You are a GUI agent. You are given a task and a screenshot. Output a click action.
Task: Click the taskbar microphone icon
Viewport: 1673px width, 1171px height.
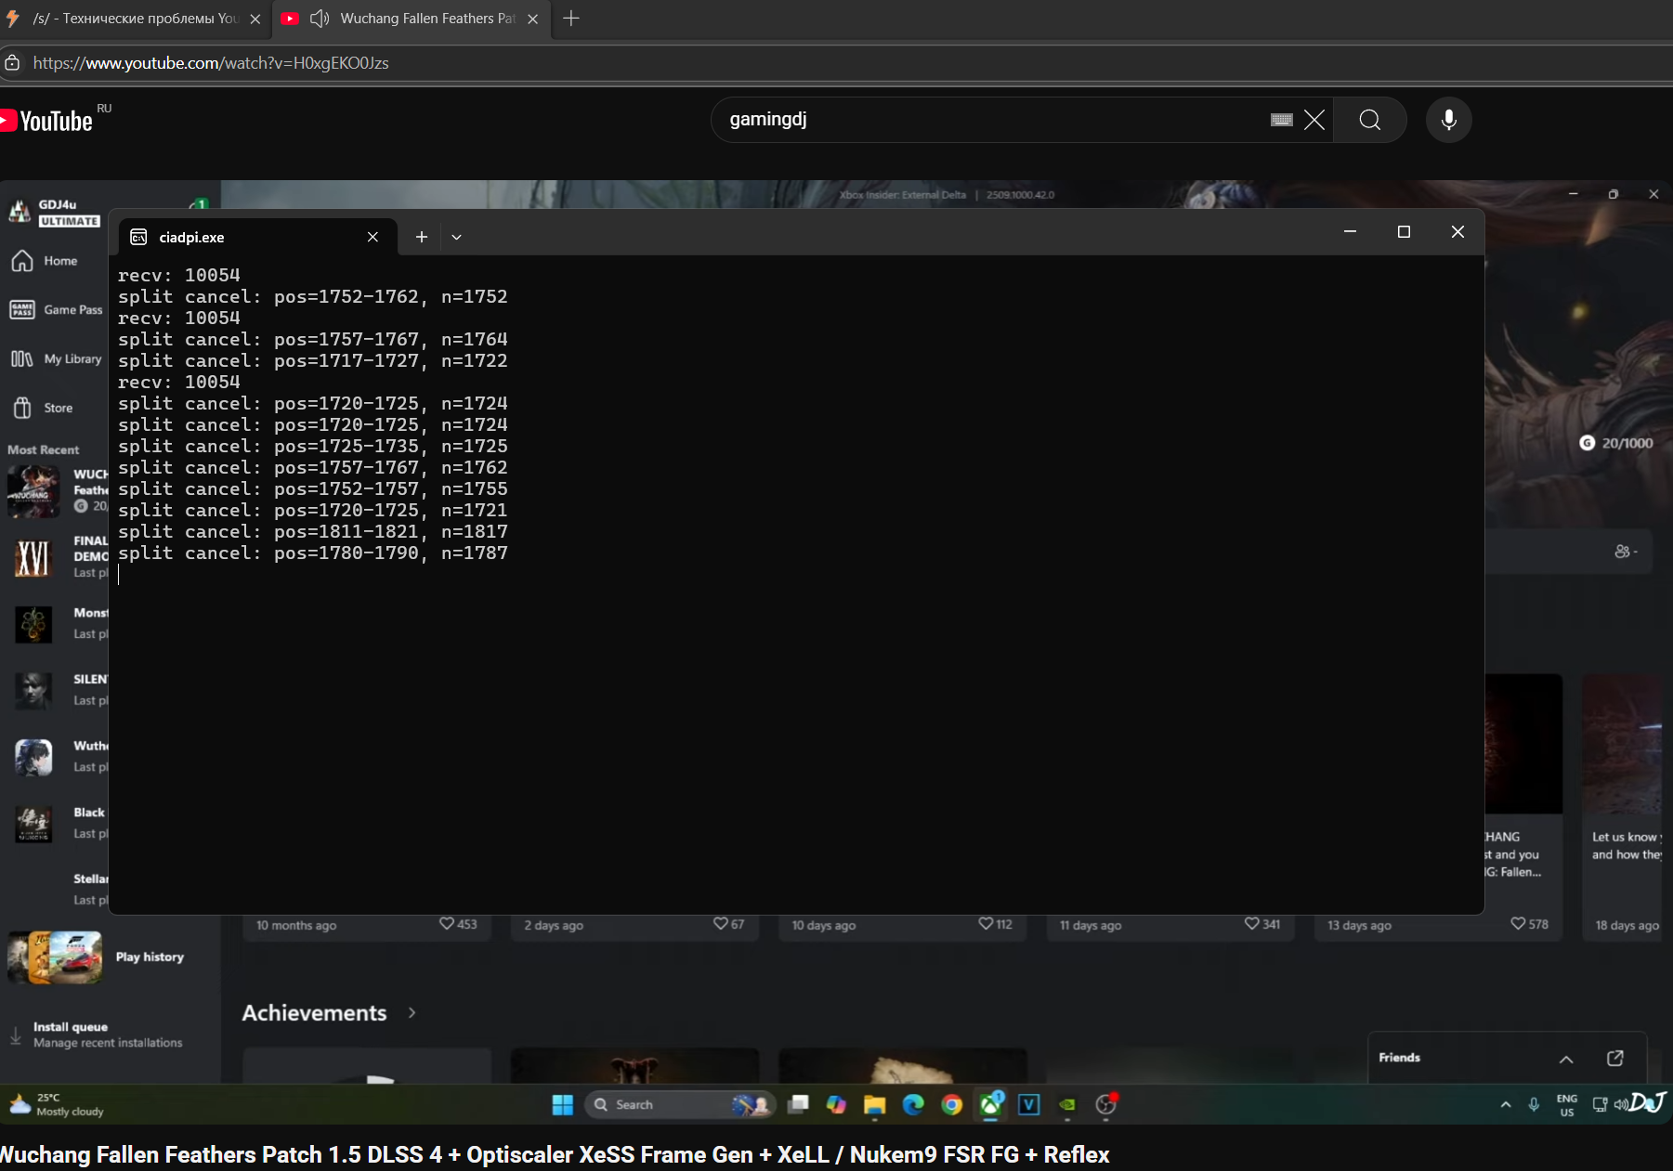1534,1104
